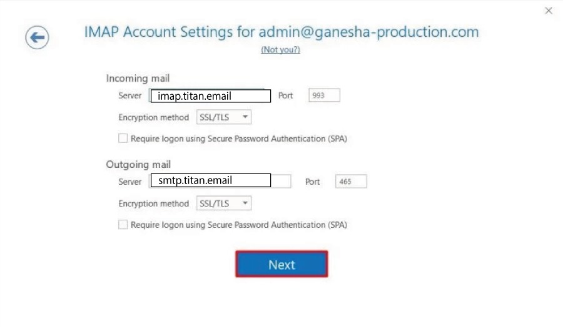
Task: Click the "Port" label beside 465
Action: (x=312, y=182)
